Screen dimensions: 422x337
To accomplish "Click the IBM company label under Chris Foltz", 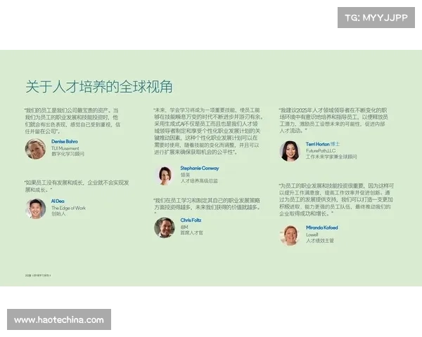I will tap(184, 226).
